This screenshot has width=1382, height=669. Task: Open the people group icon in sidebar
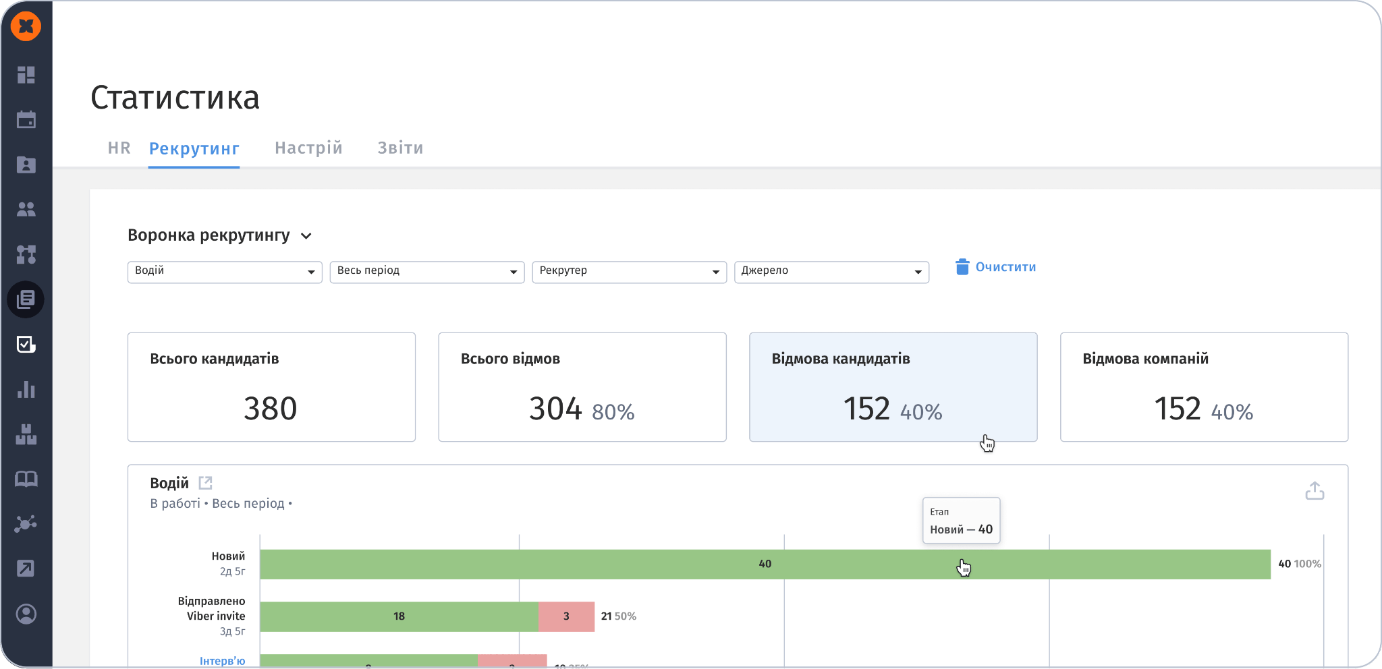[26, 210]
